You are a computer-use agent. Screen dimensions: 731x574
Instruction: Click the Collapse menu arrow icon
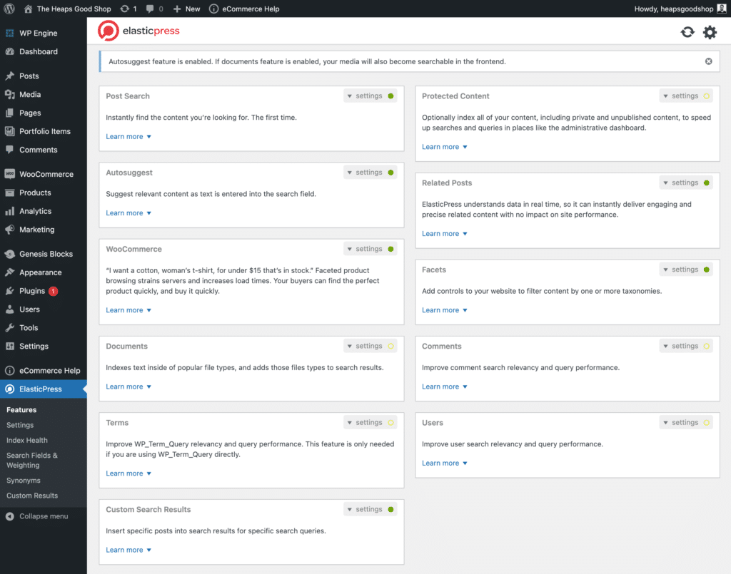coord(10,516)
